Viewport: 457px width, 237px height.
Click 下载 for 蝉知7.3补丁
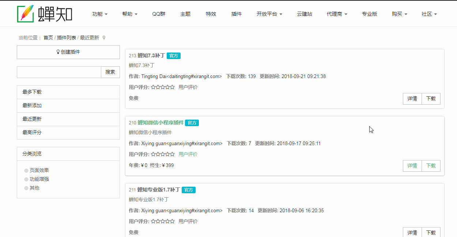pyautogui.click(x=431, y=99)
